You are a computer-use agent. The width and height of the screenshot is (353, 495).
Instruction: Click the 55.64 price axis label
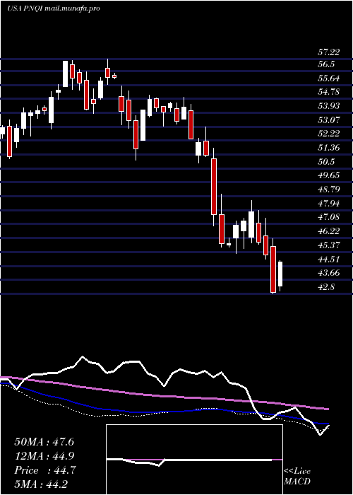tap(328, 78)
